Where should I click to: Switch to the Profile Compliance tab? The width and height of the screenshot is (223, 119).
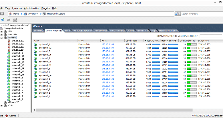point(168,30)
